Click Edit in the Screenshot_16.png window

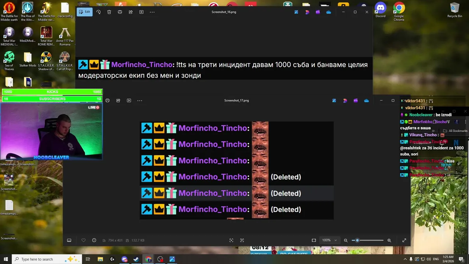85,12
